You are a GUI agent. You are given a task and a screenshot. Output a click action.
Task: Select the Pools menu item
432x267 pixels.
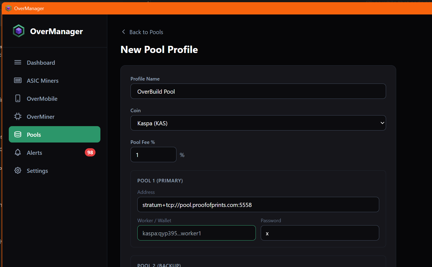[x=54, y=134]
